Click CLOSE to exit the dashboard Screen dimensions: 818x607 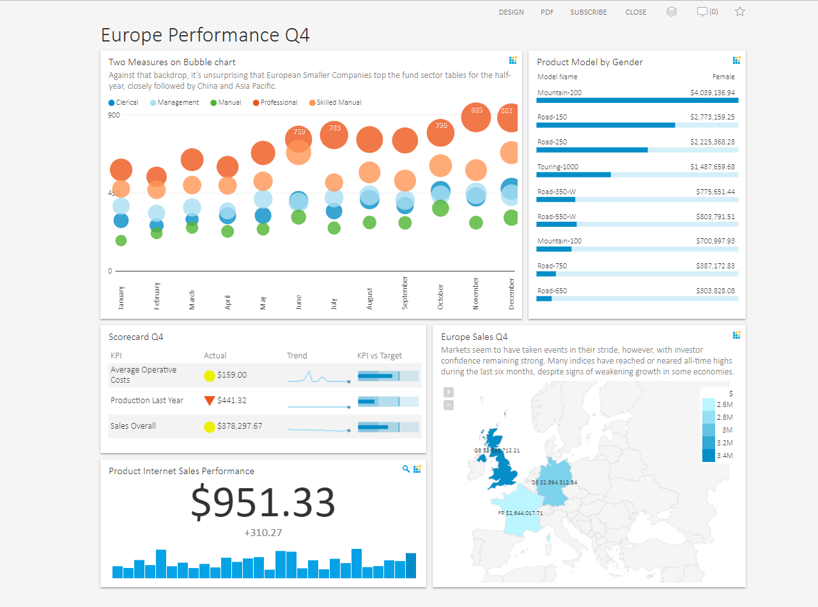click(636, 12)
